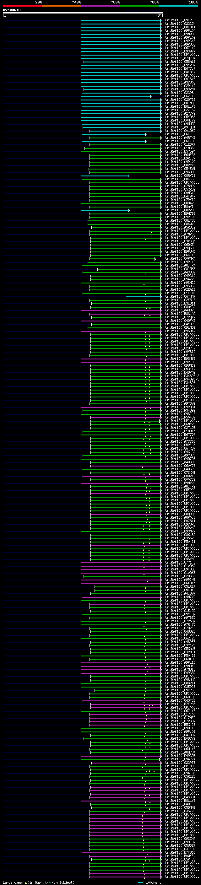Select hit label UniRef100_Q60V73

pos(180,466)
